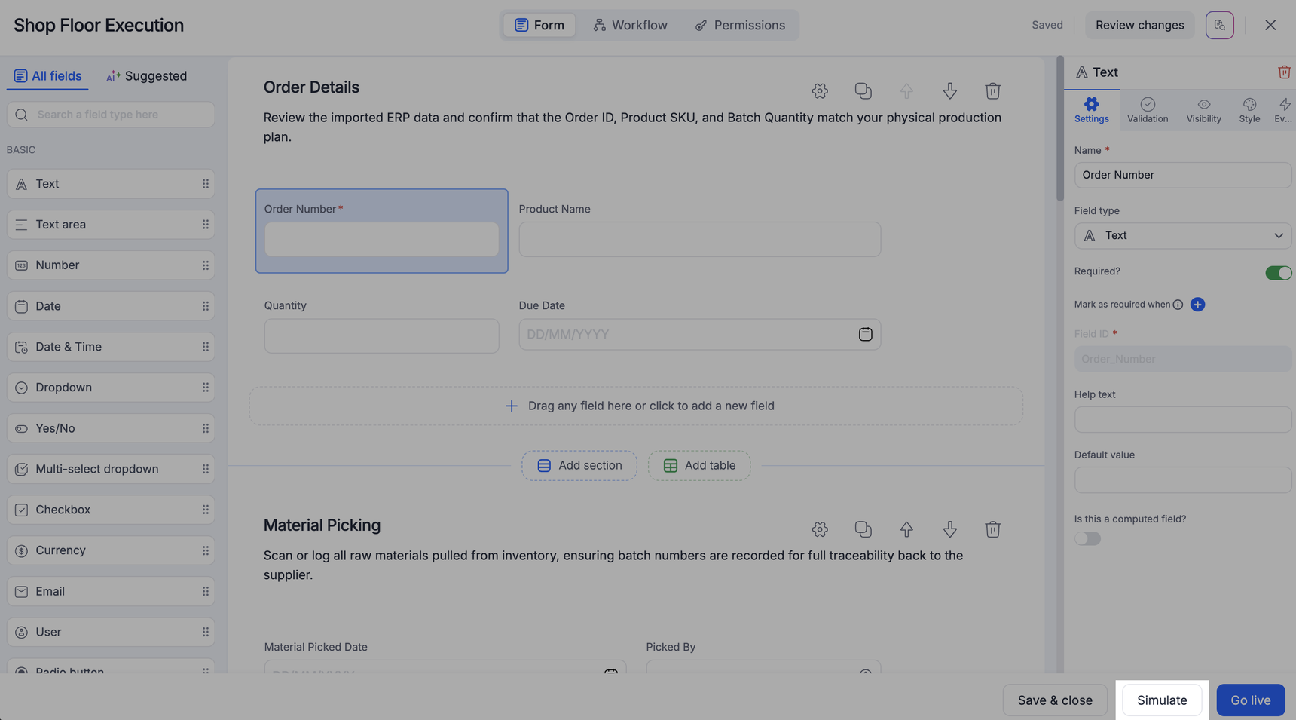Open the Visibility settings tab
The image size is (1296, 720).
click(x=1203, y=110)
